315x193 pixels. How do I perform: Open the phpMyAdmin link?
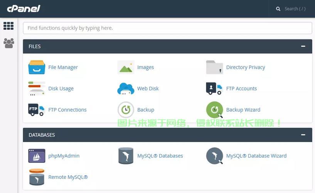(x=64, y=156)
